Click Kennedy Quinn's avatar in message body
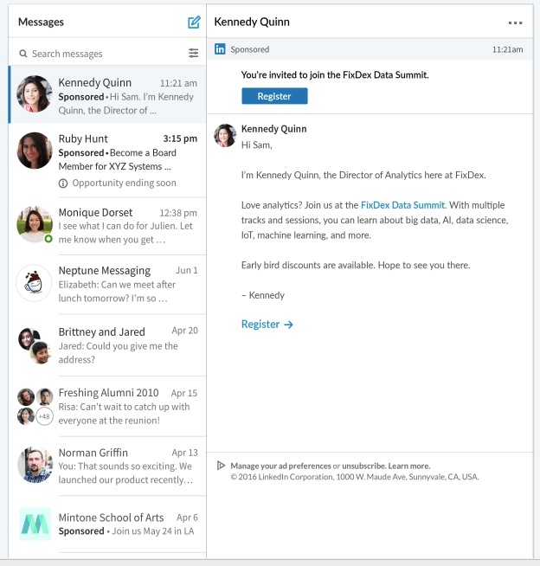The width and height of the screenshot is (540, 566). click(225, 135)
